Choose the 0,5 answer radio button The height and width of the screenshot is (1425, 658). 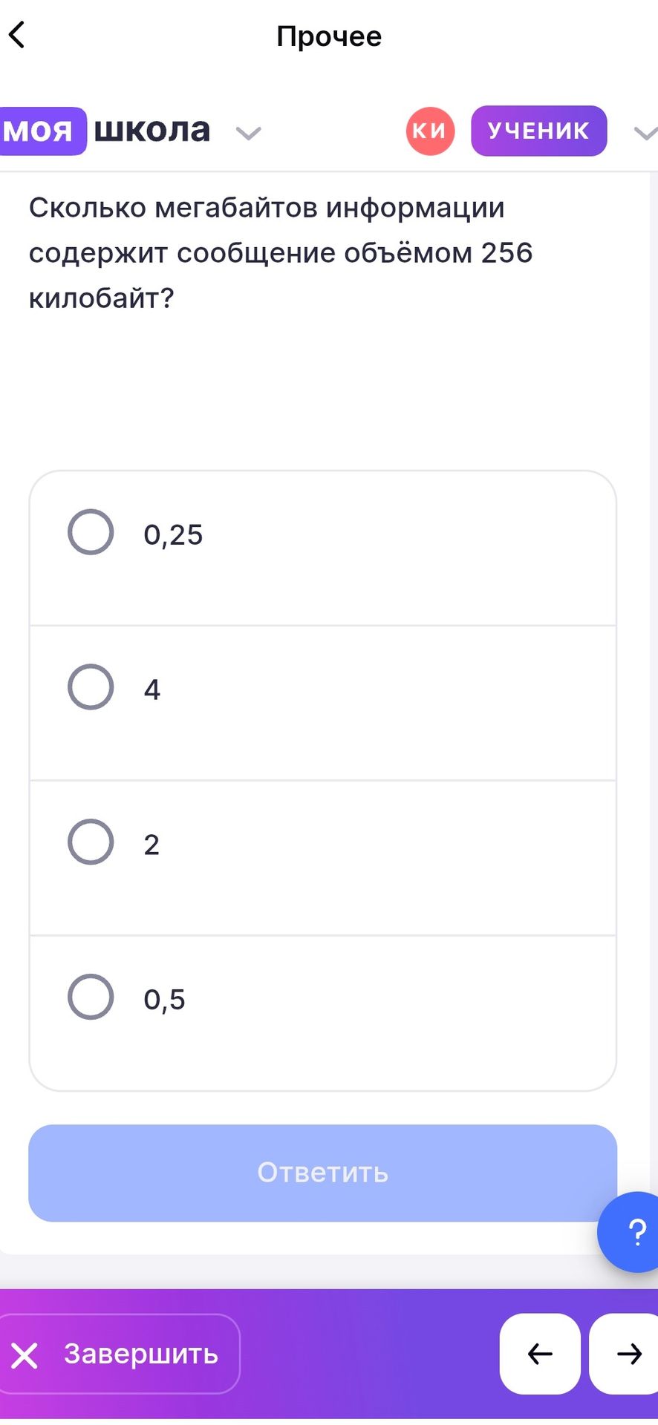coord(91,996)
